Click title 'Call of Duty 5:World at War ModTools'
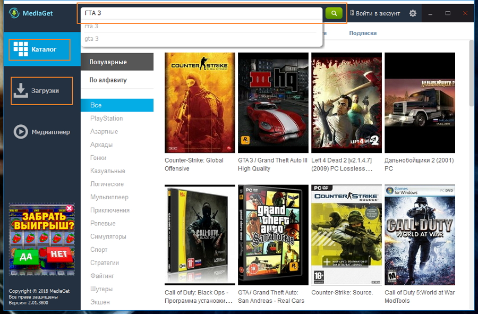Screen dimensions: 478x314 click(420, 296)
